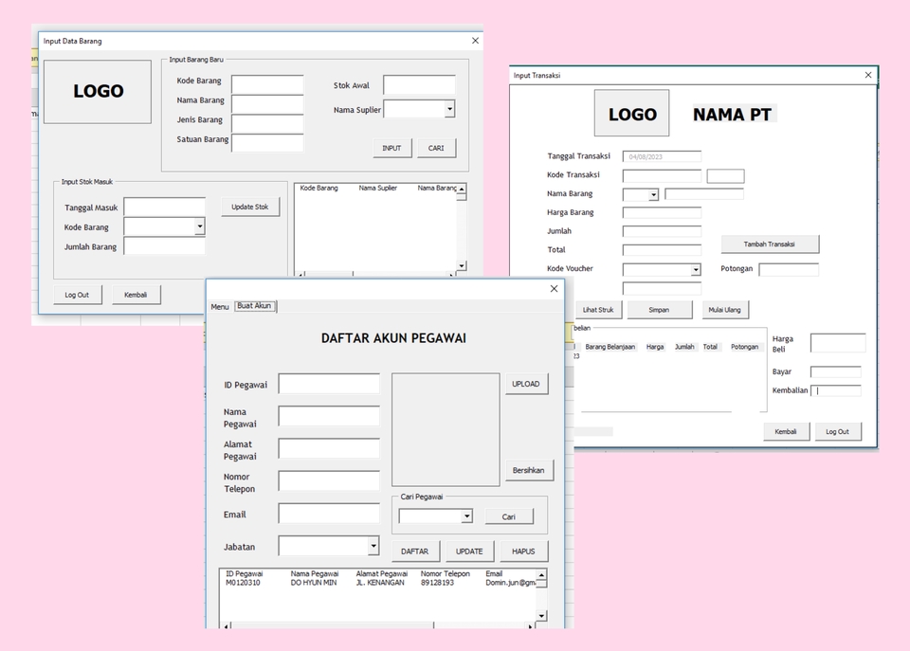Viewport: 910px width, 651px height.
Task: Open the Nama Suplier dropdown
Action: (449, 108)
